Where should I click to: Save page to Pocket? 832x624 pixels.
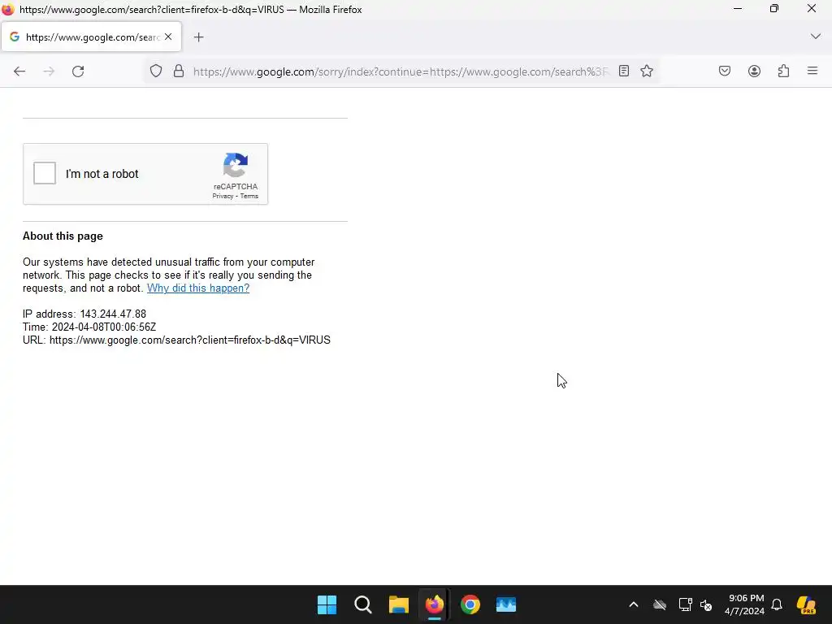tap(725, 71)
